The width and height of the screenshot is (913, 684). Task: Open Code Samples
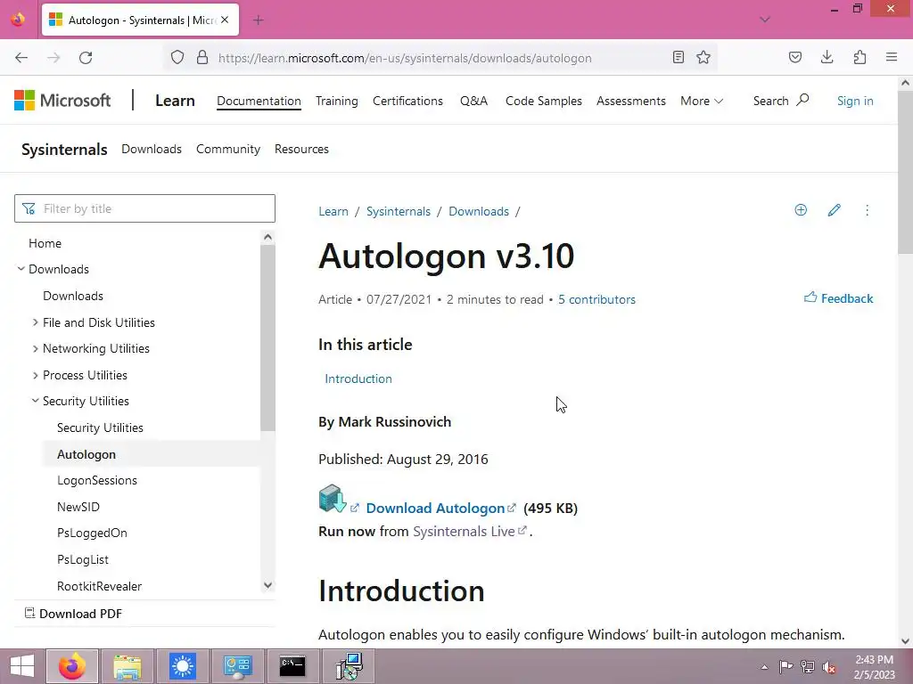543,101
